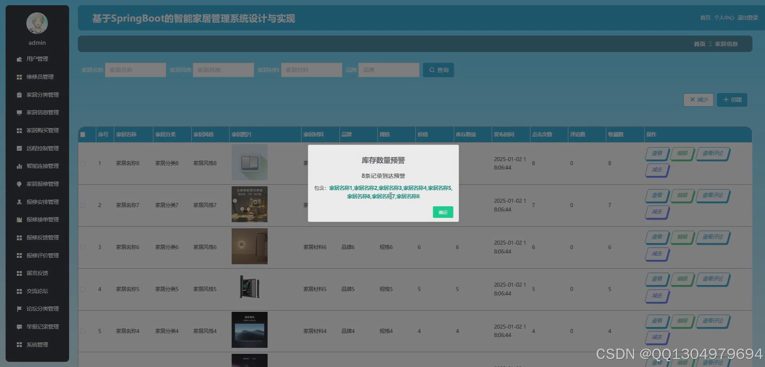This screenshot has width=765, height=367.
Task: Toggle the select-all checkbox in table header
Action: 83,134
